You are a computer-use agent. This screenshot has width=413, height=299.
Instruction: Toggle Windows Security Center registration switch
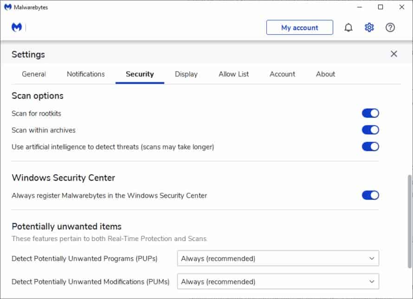click(x=370, y=195)
